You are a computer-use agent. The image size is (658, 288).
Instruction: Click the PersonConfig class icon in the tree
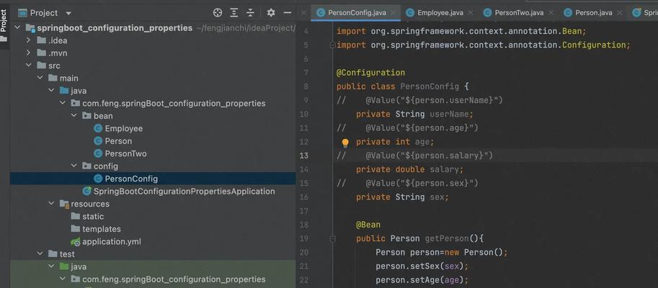point(98,179)
